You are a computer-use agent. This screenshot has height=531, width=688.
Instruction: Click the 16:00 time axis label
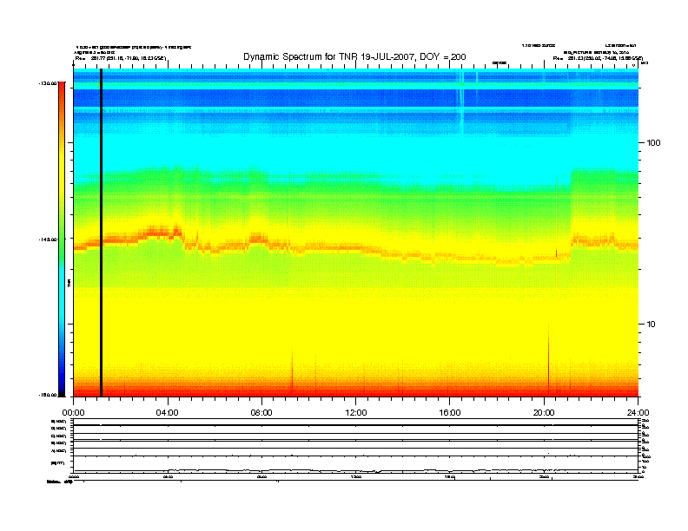pyautogui.click(x=450, y=413)
